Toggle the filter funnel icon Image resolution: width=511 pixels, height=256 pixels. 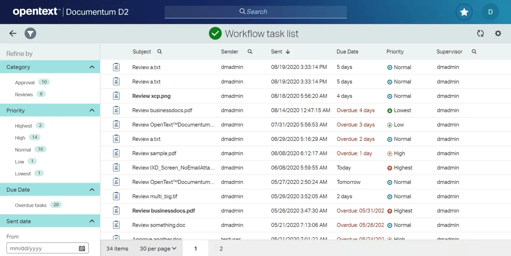click(x=30, y=34)
